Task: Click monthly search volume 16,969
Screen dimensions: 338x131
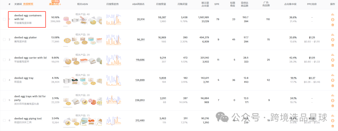Action: [162, 37]
